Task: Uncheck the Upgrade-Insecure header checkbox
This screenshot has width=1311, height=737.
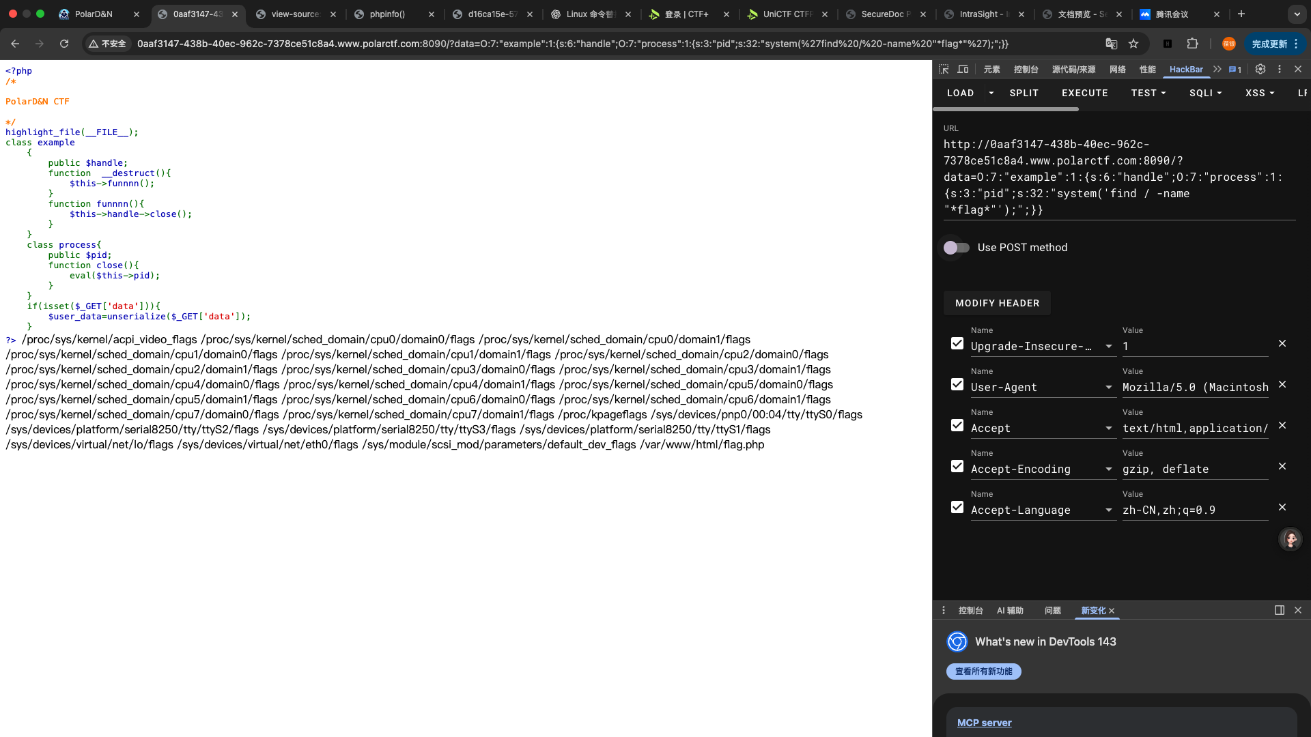Action: 957,343
